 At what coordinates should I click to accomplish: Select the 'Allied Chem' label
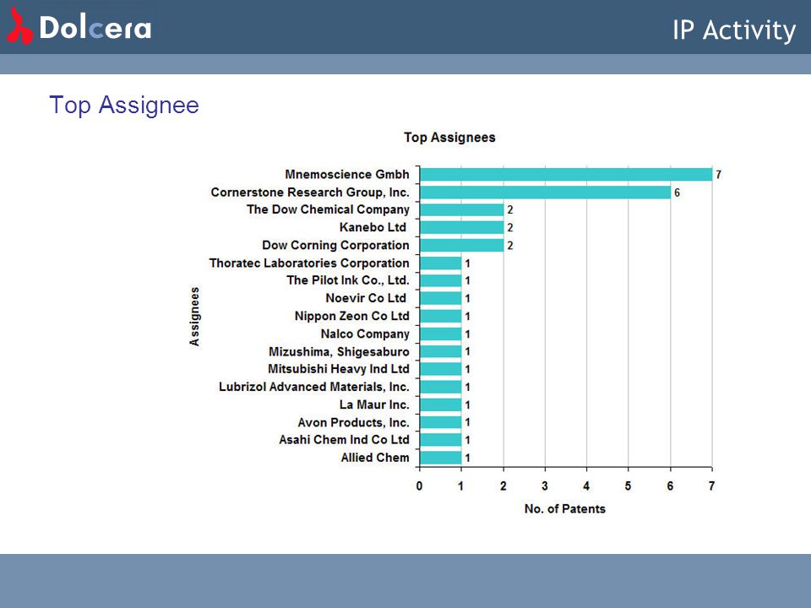point(375,458)
